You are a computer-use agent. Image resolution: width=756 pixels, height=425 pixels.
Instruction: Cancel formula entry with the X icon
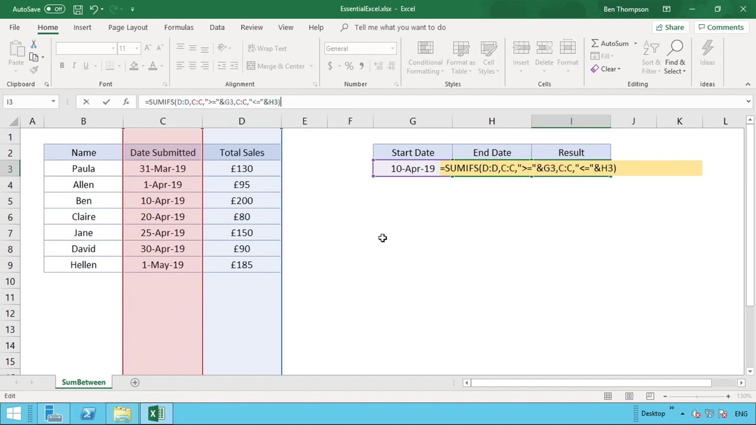pos(86,102)
